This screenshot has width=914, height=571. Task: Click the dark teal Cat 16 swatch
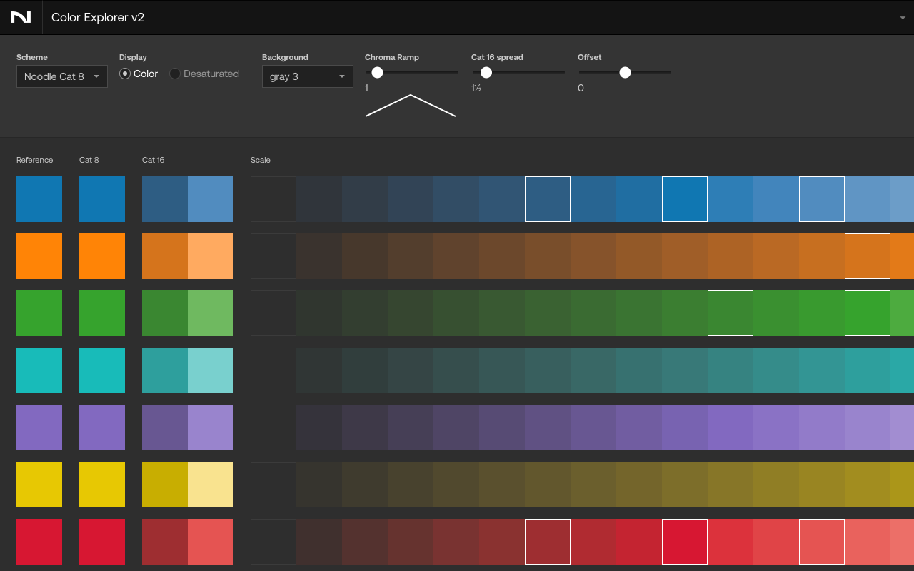click(x=165, y=370)
